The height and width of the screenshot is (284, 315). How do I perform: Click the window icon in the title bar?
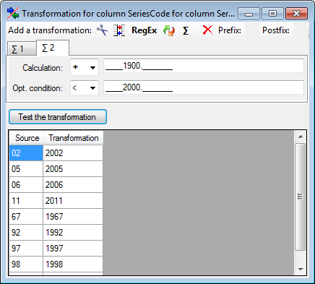coord(13,13)
